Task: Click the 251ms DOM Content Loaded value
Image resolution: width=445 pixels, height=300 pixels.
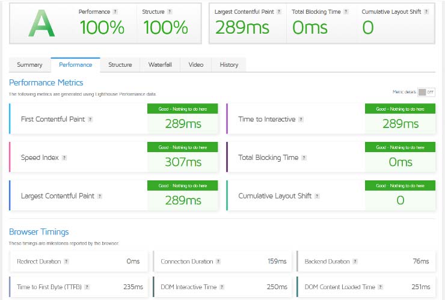Action: coord(421,287)
